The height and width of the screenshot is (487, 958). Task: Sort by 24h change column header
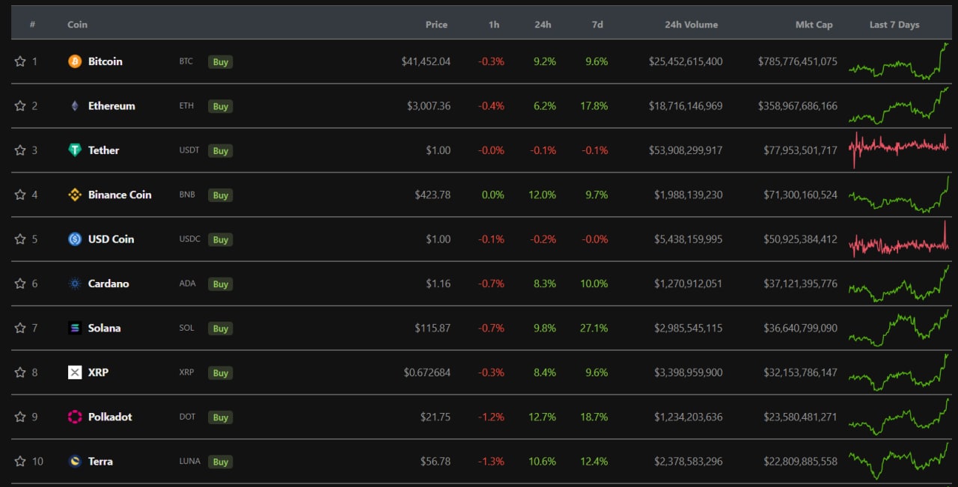coord(543,25)
